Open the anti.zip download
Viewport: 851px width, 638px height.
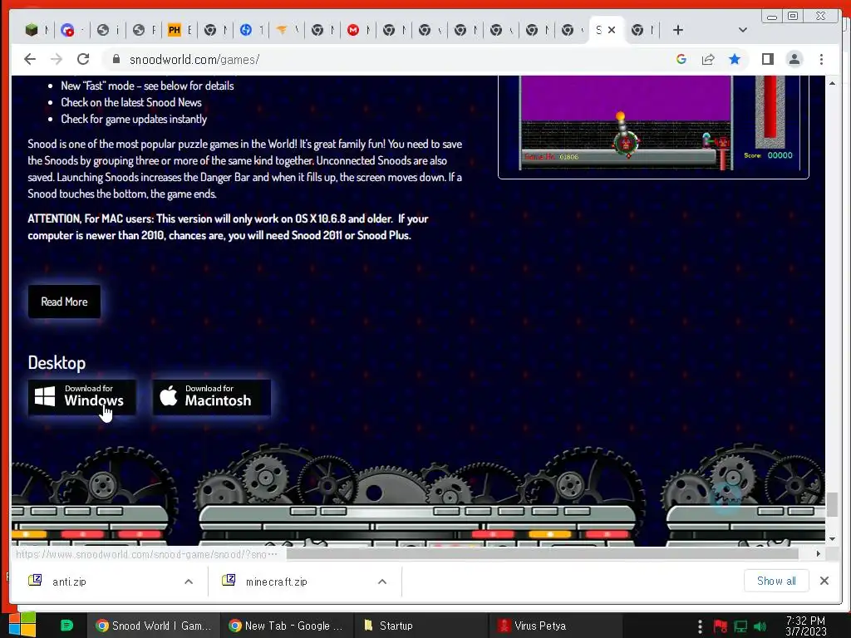[x=69, y=582]
